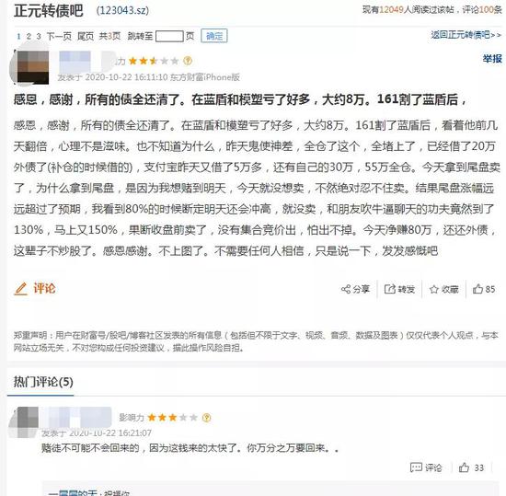Click the 跳转至 page number input box
506x496 pixels.
coord(169,36)
